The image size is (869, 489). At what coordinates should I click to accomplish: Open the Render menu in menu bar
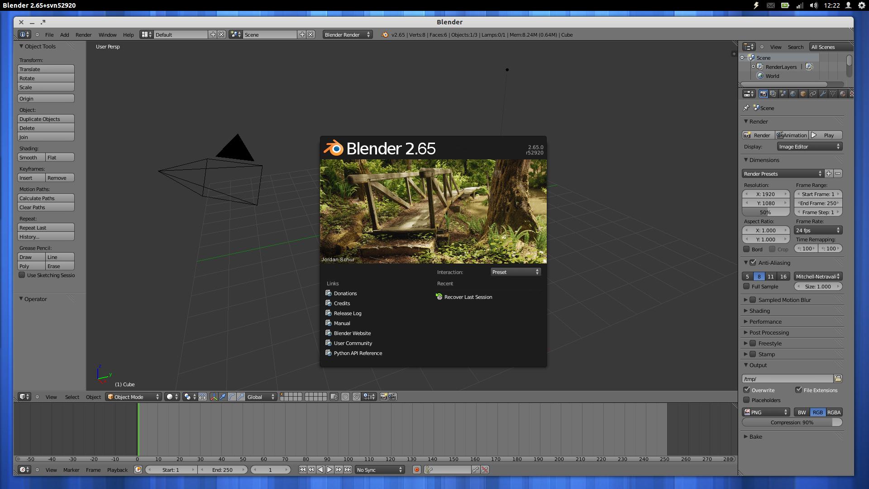pyautogui.click(x=84, y=34)
